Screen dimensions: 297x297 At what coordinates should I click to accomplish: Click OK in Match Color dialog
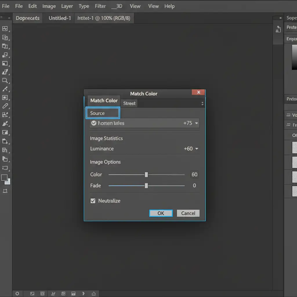coord(161,213)
